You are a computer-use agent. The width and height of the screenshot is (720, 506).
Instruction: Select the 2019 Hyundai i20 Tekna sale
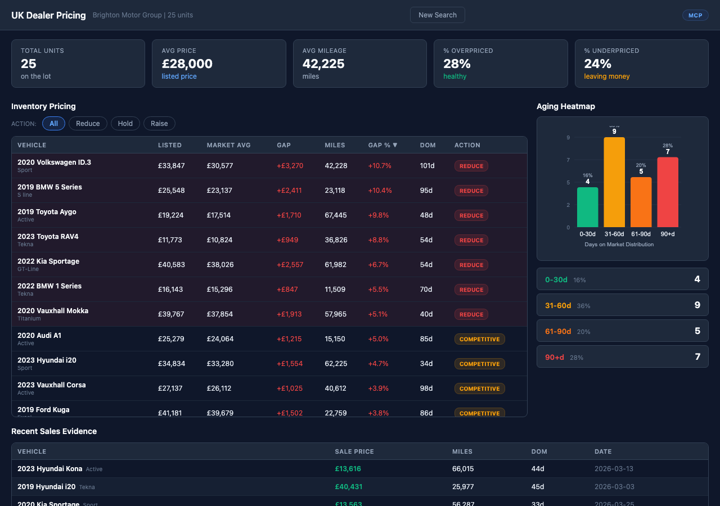point(360,487)
